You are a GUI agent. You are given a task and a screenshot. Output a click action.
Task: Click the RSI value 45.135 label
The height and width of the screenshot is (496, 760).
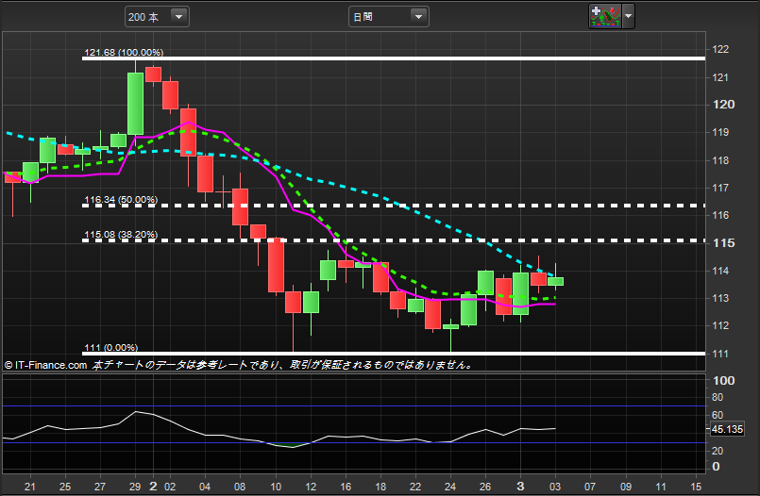727,429
